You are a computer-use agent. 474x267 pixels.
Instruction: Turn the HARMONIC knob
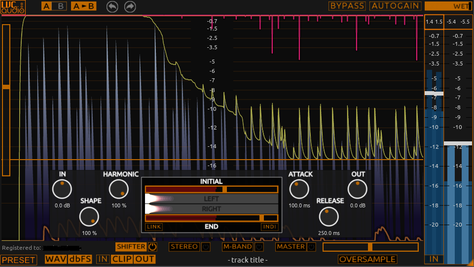coord(119,189)
